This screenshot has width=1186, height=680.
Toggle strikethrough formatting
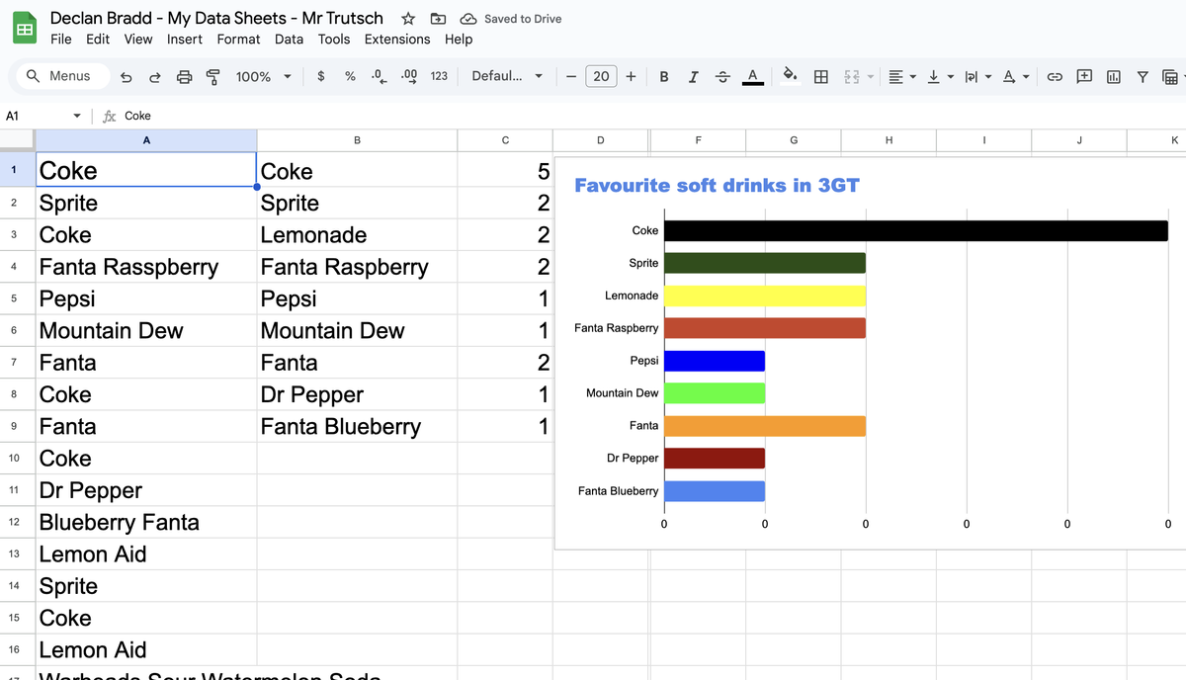coord(722,76)
